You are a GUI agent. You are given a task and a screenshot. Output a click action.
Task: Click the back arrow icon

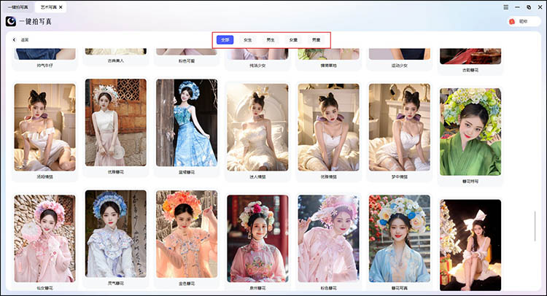pyautogui.click(x=15, y=39)
